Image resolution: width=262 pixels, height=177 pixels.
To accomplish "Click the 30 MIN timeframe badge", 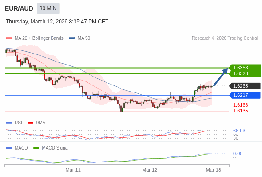I will (48, 8).
